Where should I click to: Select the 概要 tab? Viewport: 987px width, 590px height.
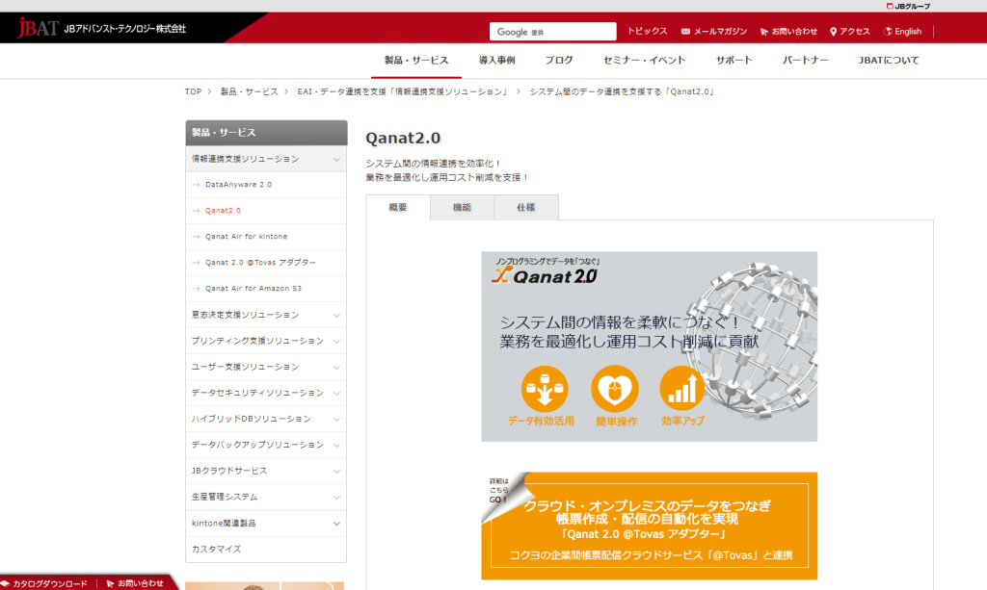(x=398, y=207)
